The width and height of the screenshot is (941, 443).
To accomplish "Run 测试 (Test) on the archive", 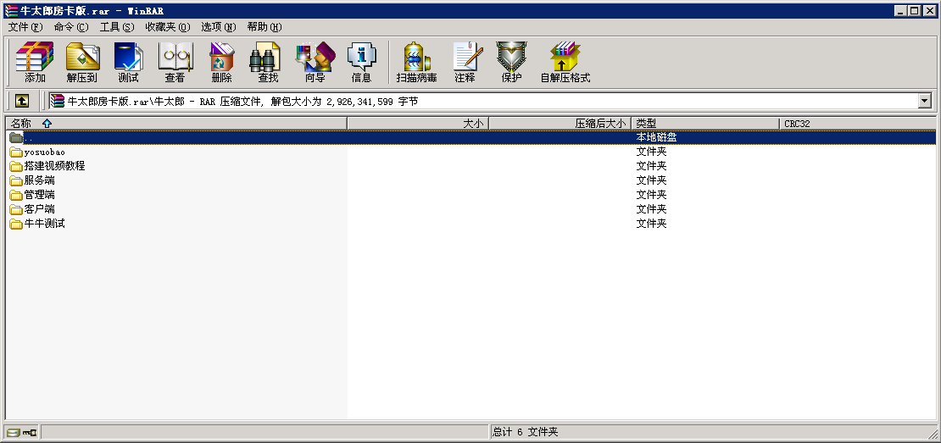I will pos(128,62).
